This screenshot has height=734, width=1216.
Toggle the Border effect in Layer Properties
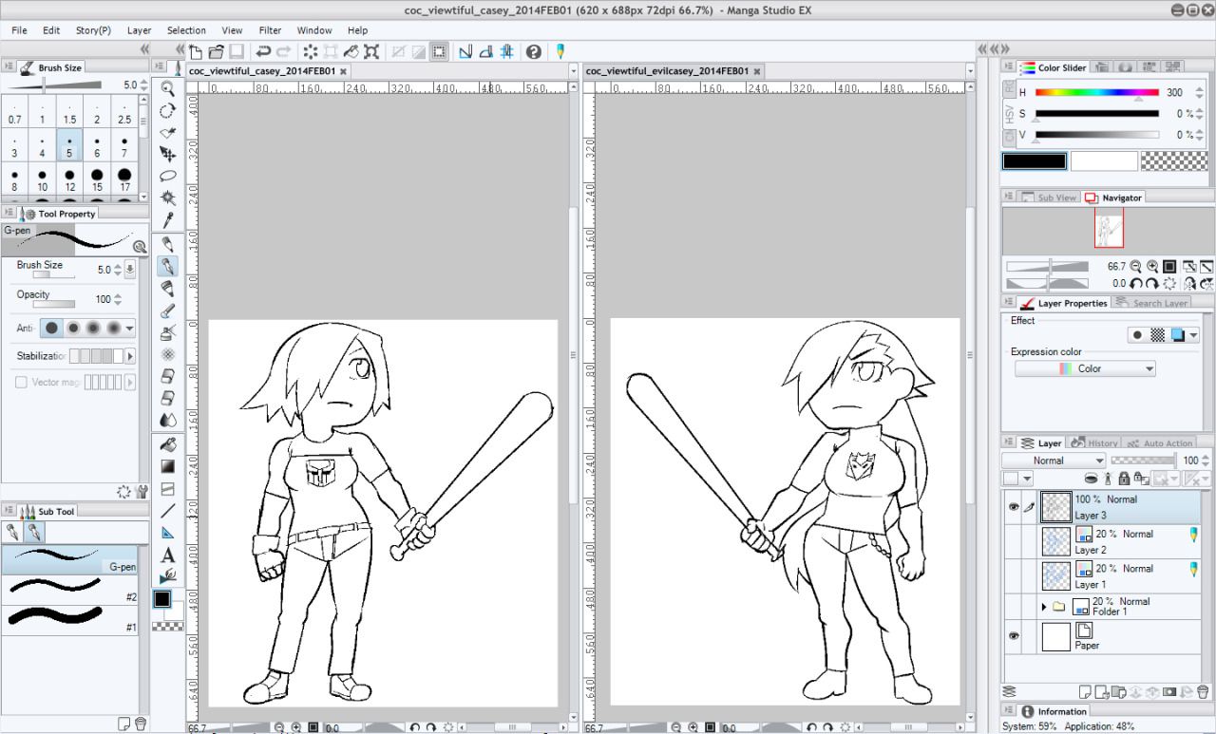[1135, 335]
